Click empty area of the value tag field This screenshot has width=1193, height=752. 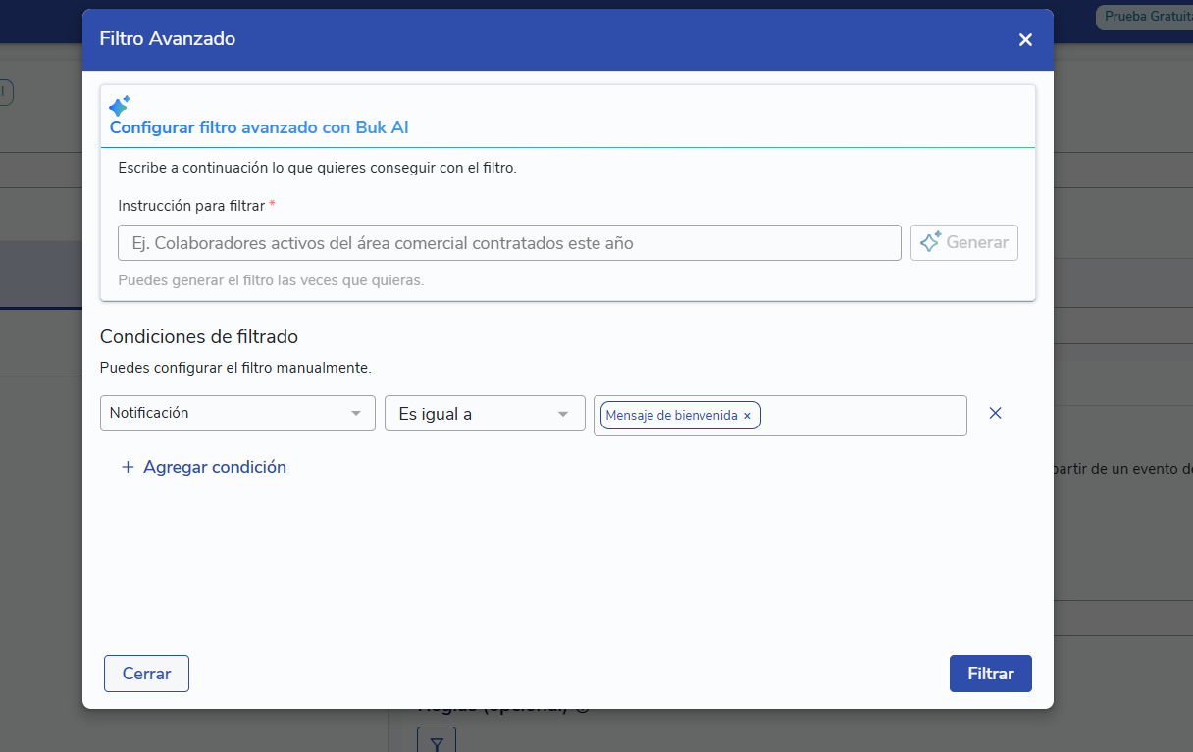[863, 416]
